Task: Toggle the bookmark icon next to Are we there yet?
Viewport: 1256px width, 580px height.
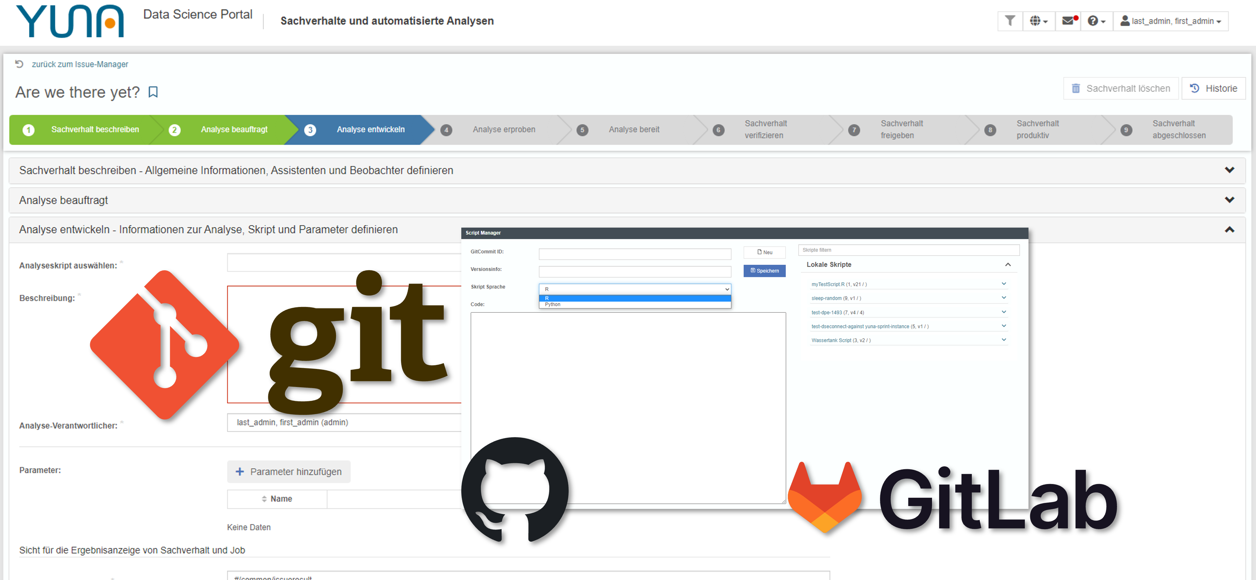Action: tap(153, 92)
